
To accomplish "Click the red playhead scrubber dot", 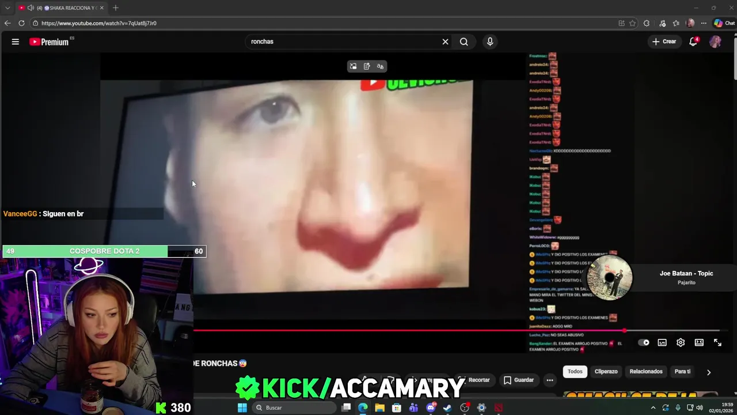I will pyautogui.click(x=625, y=331).
